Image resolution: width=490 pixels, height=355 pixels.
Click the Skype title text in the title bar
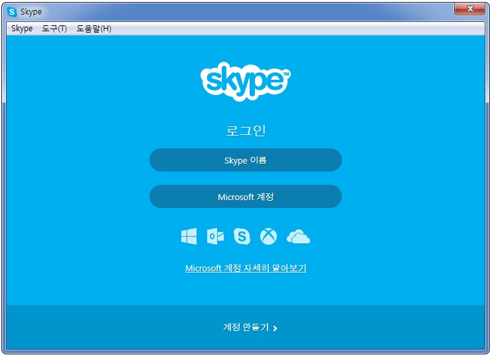click(31, 12)
